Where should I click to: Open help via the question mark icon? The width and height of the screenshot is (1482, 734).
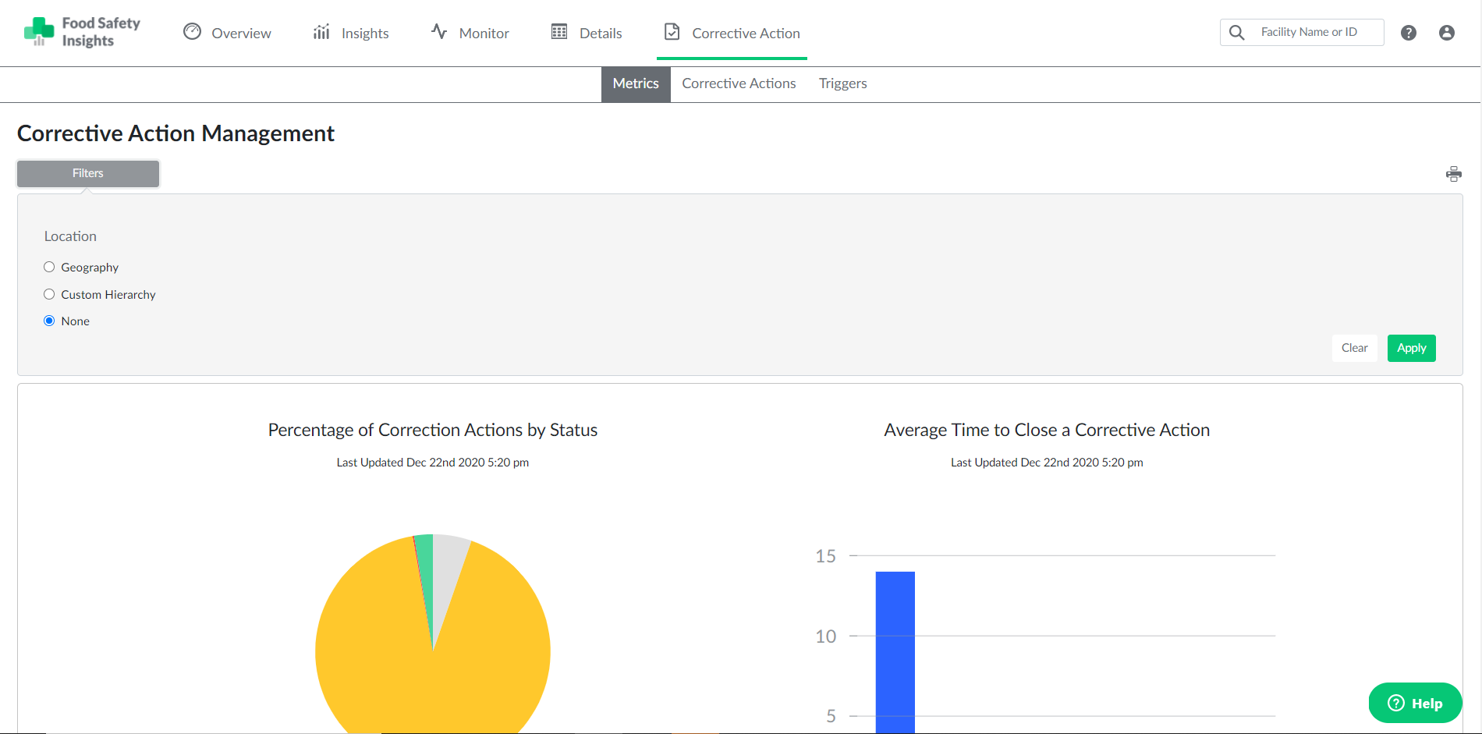pyautogui.click(x=1409, y=32)
